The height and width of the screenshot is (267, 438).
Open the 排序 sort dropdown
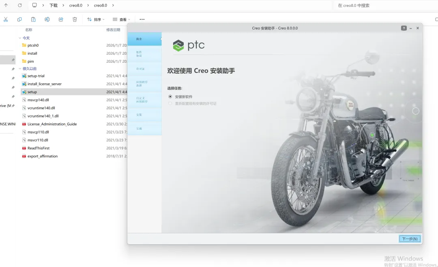96,19
